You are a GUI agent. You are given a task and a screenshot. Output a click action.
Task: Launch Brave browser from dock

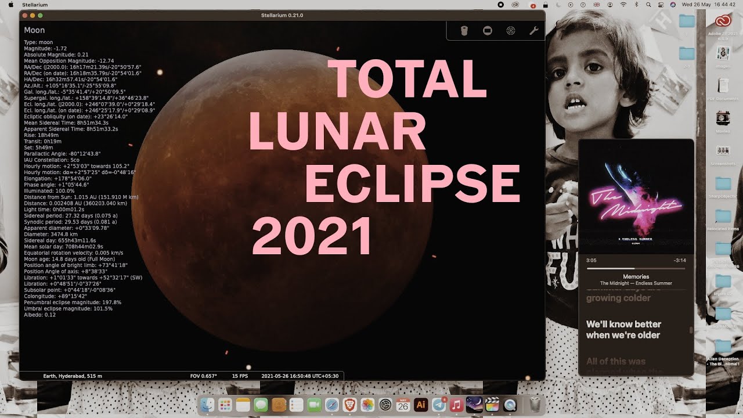349,405
